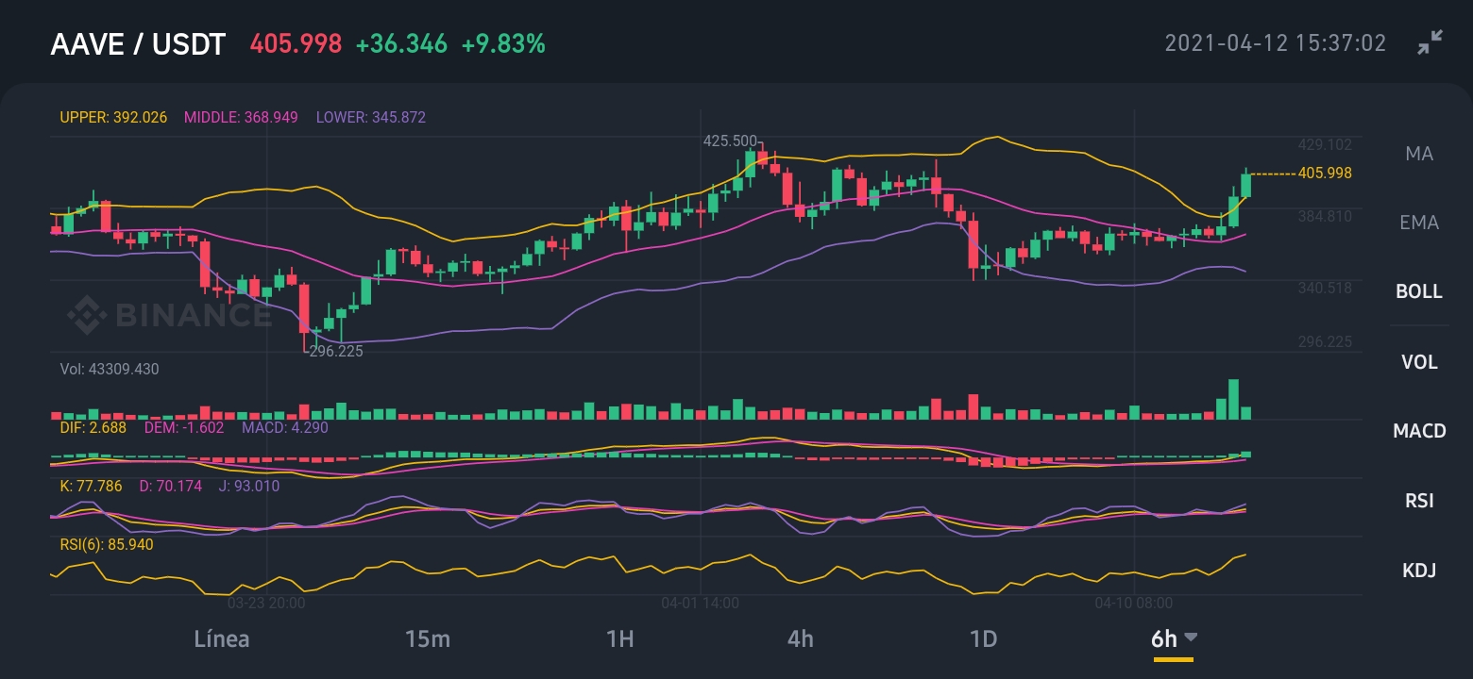This screenshot has width=1473, height=679.
Task: Select the 4h timeframe
Action: tap(800, 638)
